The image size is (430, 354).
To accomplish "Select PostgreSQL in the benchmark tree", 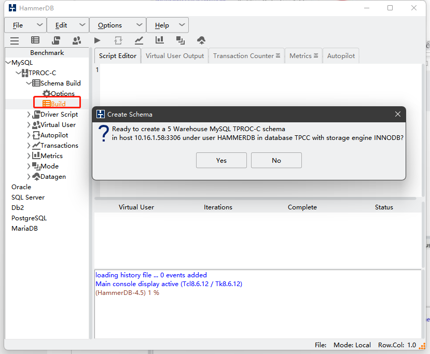I will click(29, 218).
